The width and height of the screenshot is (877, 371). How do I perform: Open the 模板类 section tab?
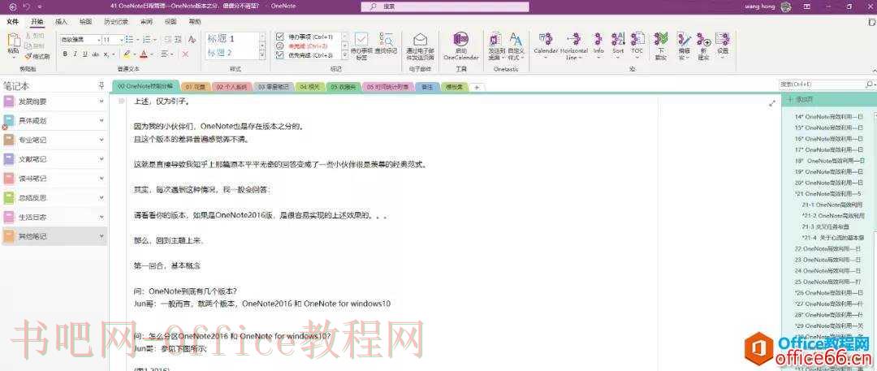tap(454, 88)
